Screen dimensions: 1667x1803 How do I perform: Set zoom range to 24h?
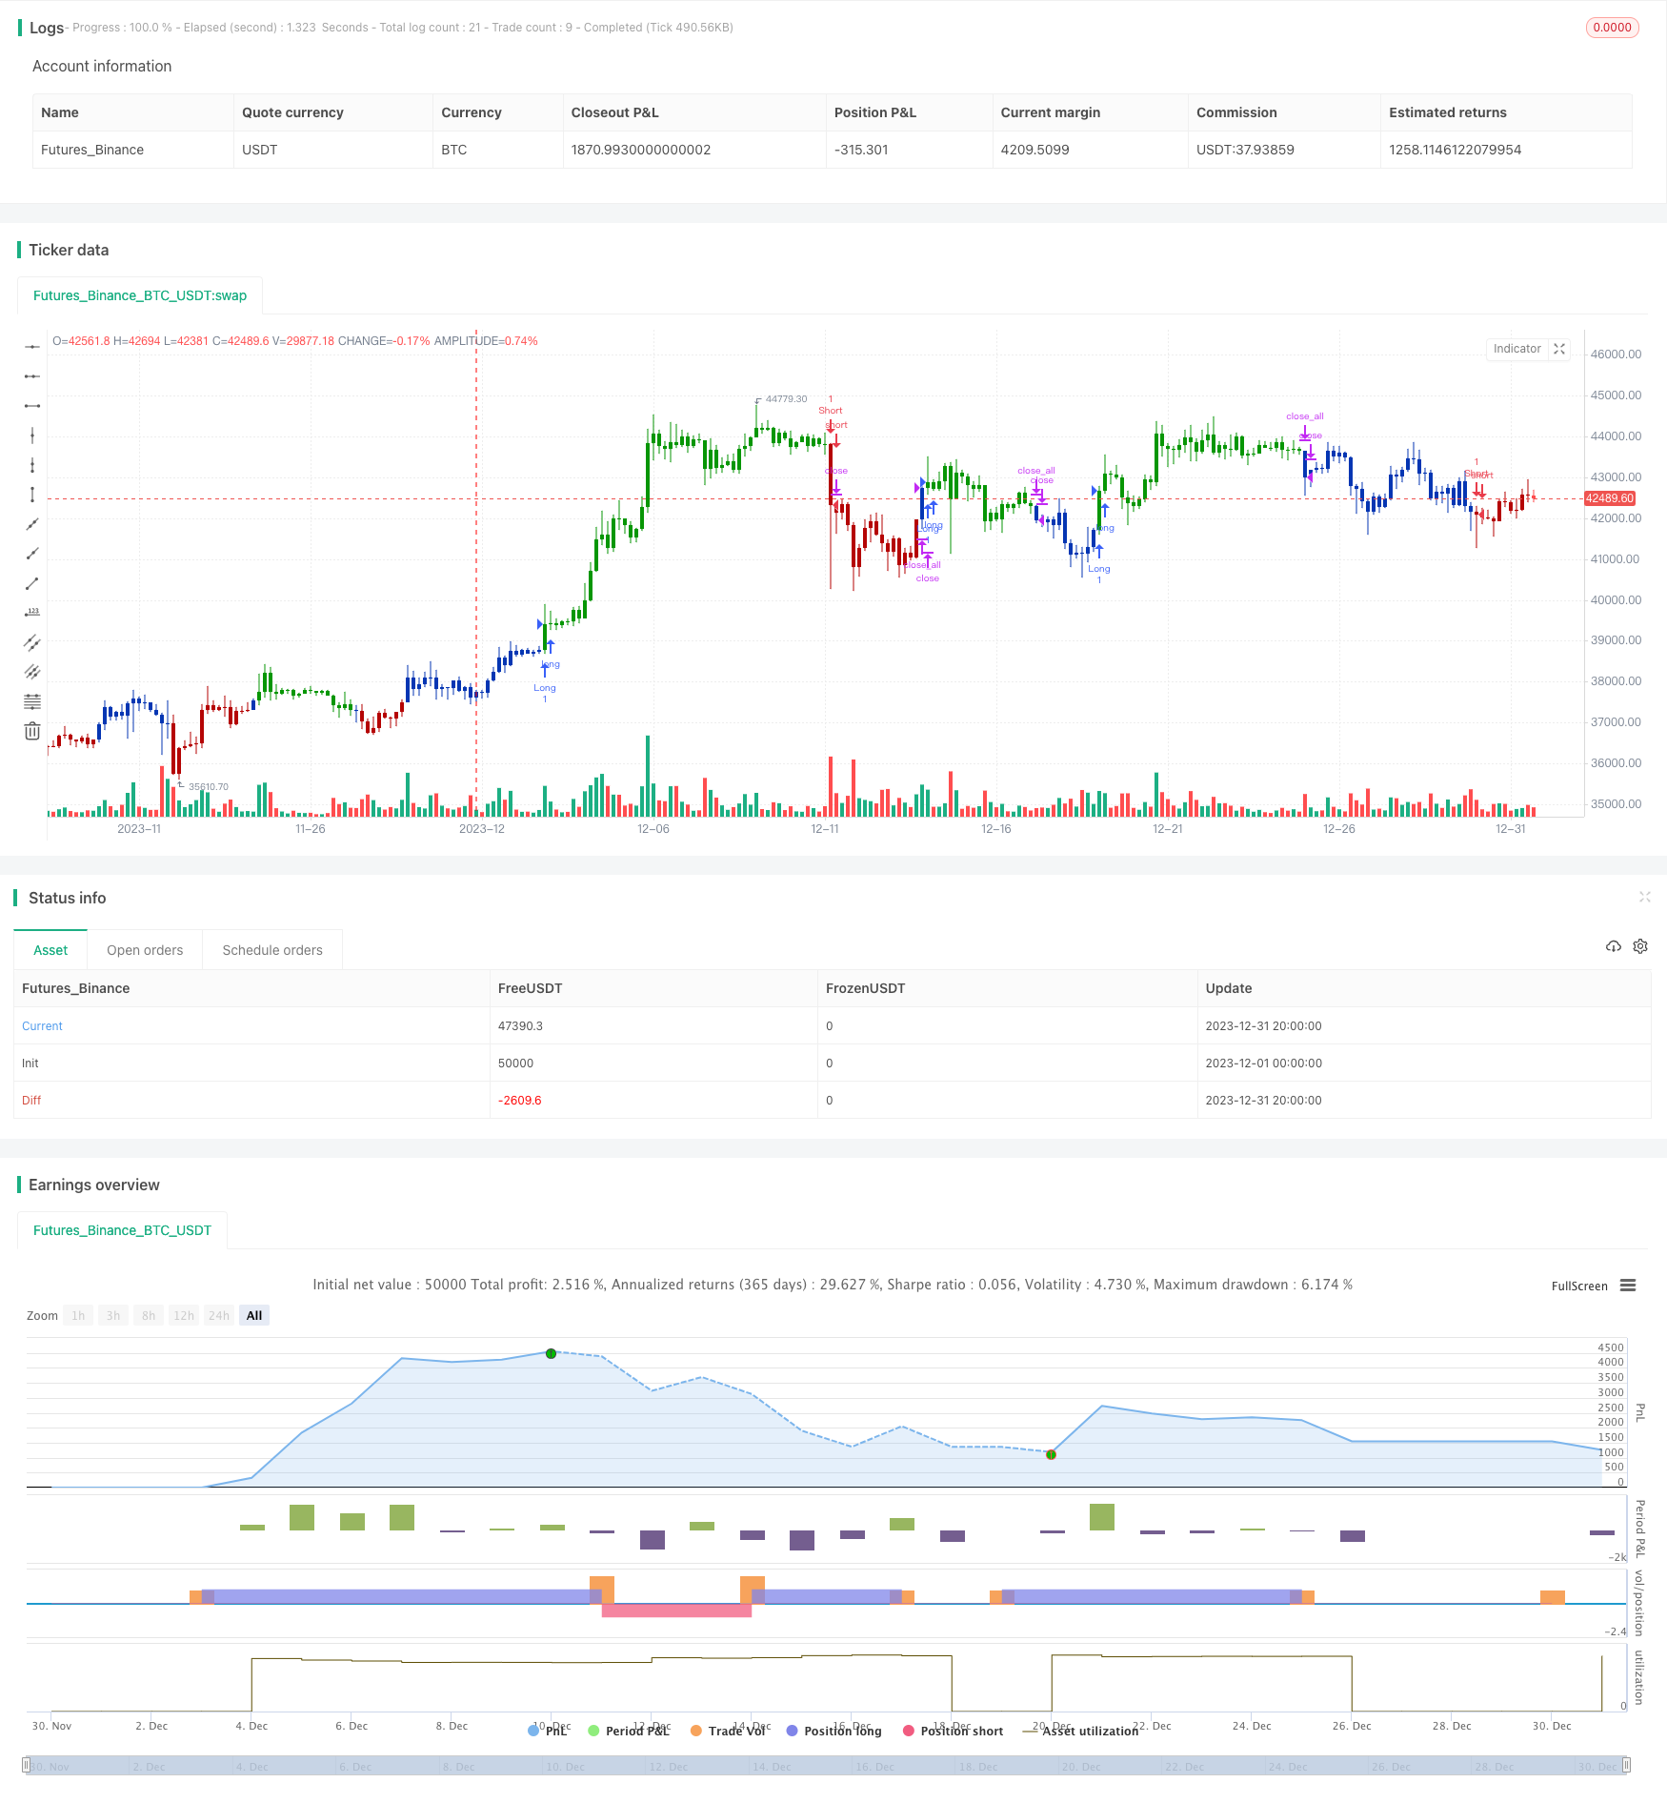pos(219,1315)
